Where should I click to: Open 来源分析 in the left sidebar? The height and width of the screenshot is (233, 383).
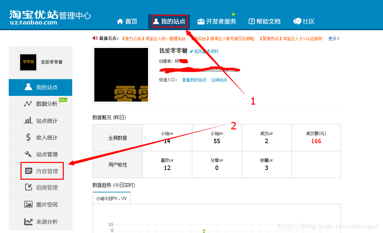(41, 222)
